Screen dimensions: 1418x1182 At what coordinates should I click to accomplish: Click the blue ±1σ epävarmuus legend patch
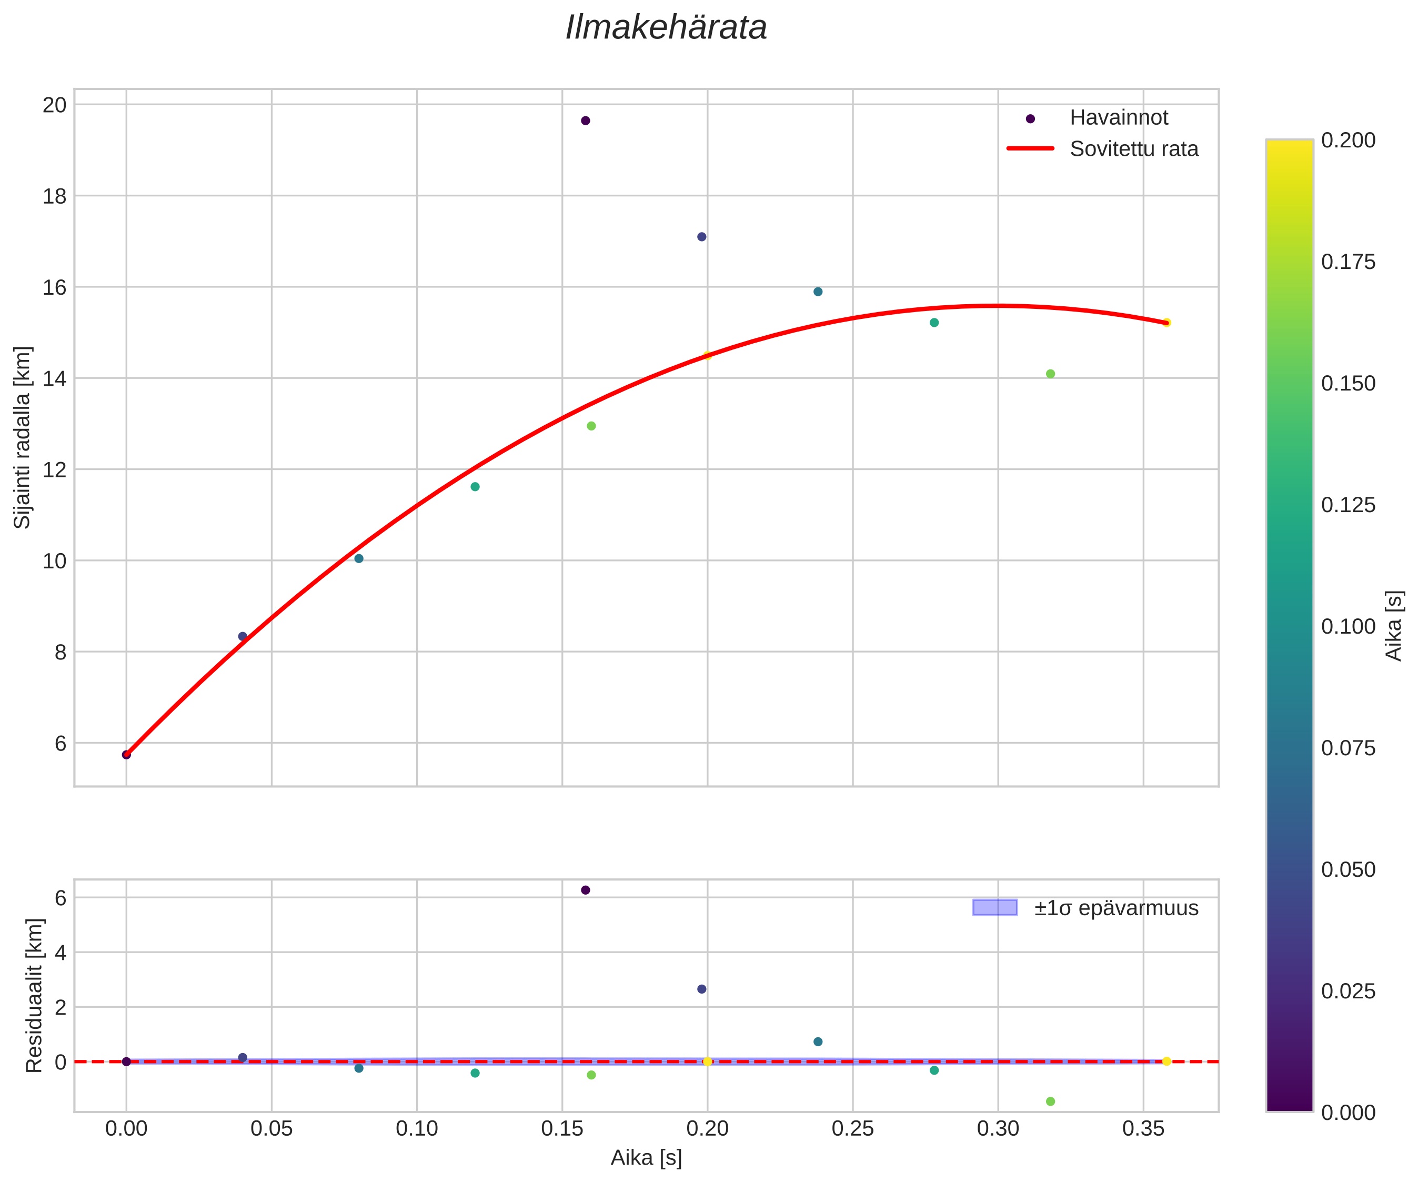tap(994, 908)
